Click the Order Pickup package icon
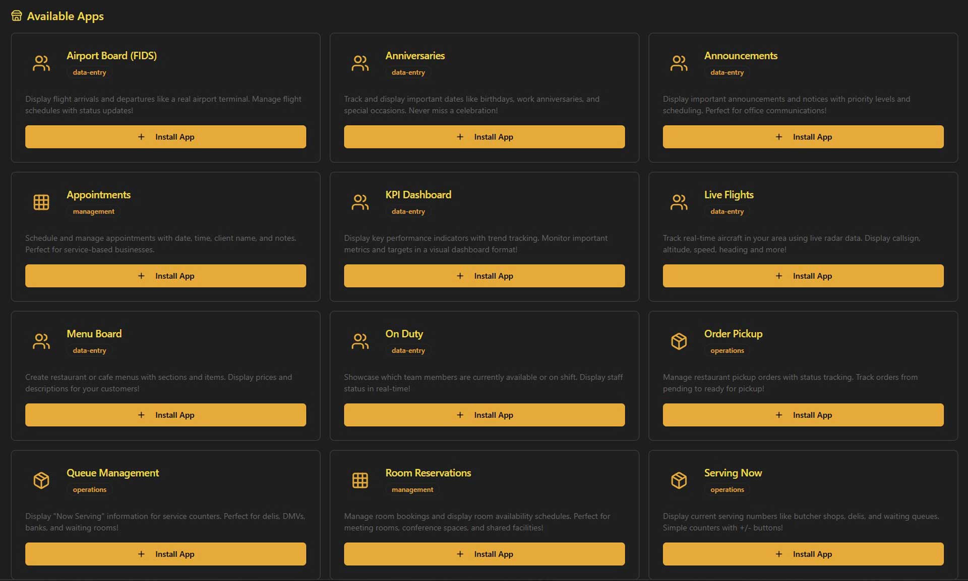This screenshot has width=968, height=581. pos(679,341)
